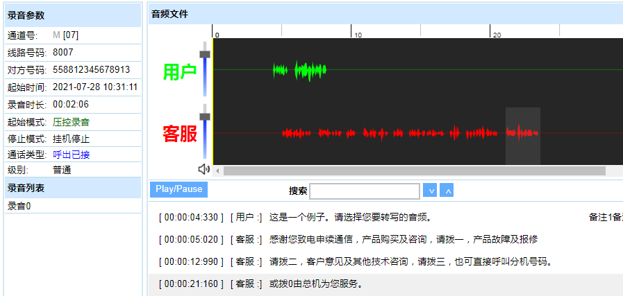The height and width of the screenshot is (296, 623).
Task: Jump to previous search result arrow
Action: click(x=447, y=190)
